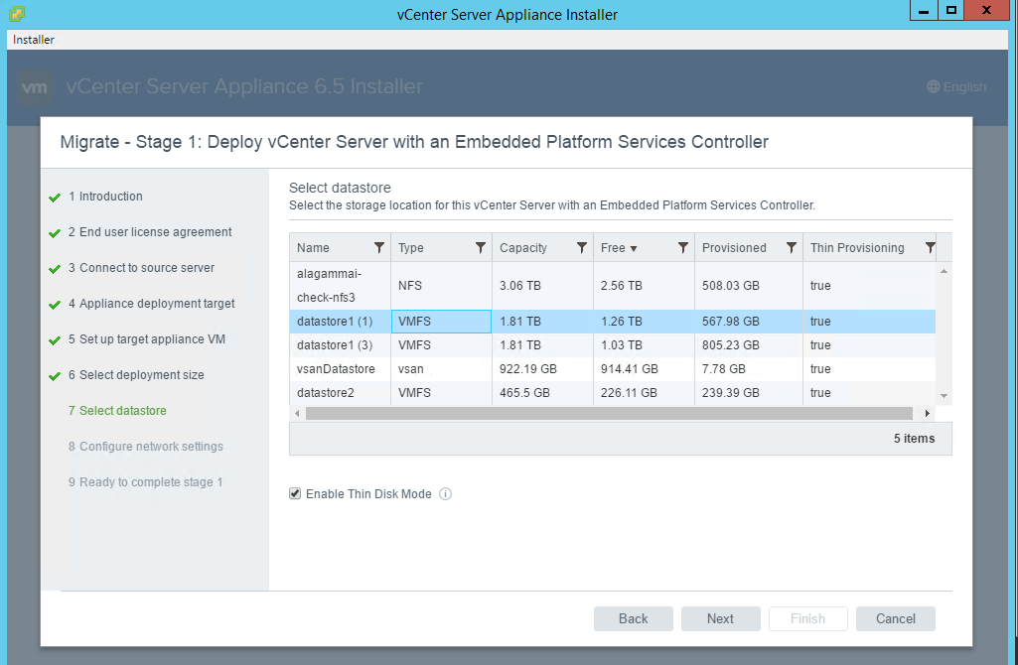Screen dimensions: 1018x665
Task: Toggle Enable Thin Disk Mode checkbox
Action: pyautogui.click(x=295, y=493)
